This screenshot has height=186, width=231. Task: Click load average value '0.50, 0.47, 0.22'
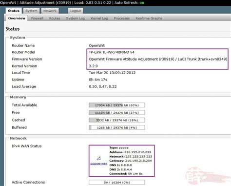click(x=103, y=86)
